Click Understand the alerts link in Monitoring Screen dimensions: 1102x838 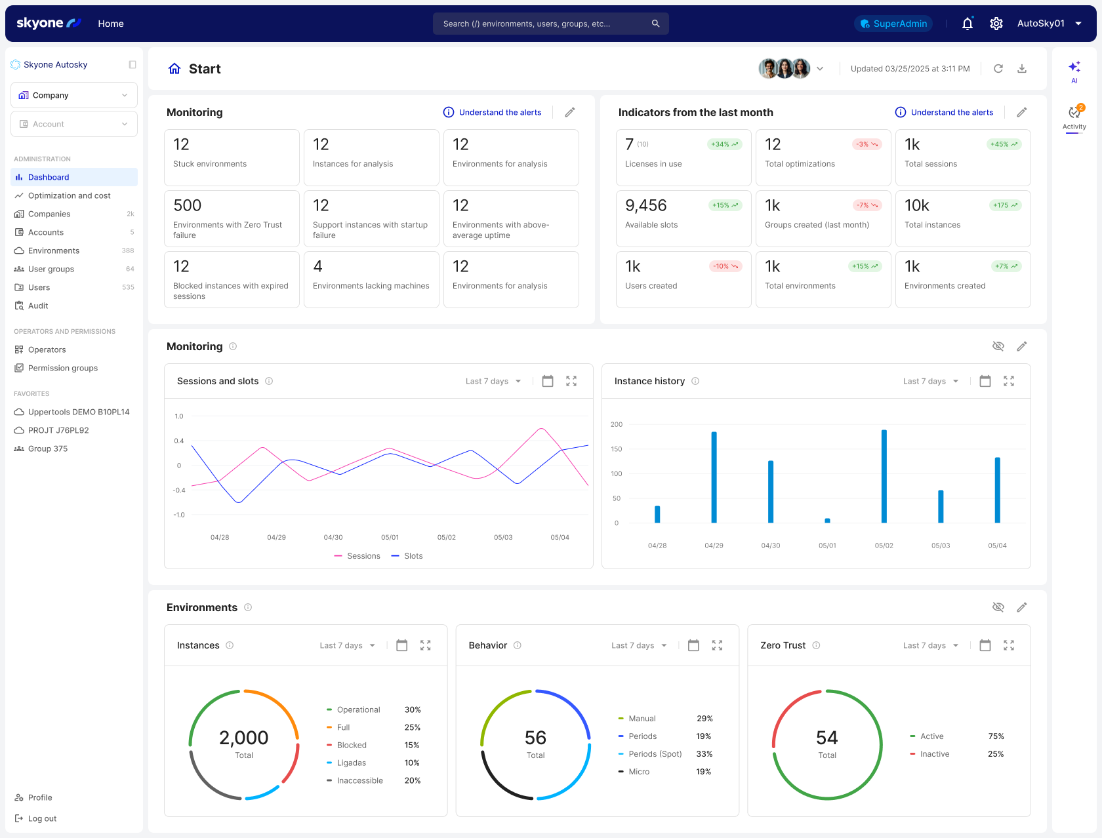point(493,112)
